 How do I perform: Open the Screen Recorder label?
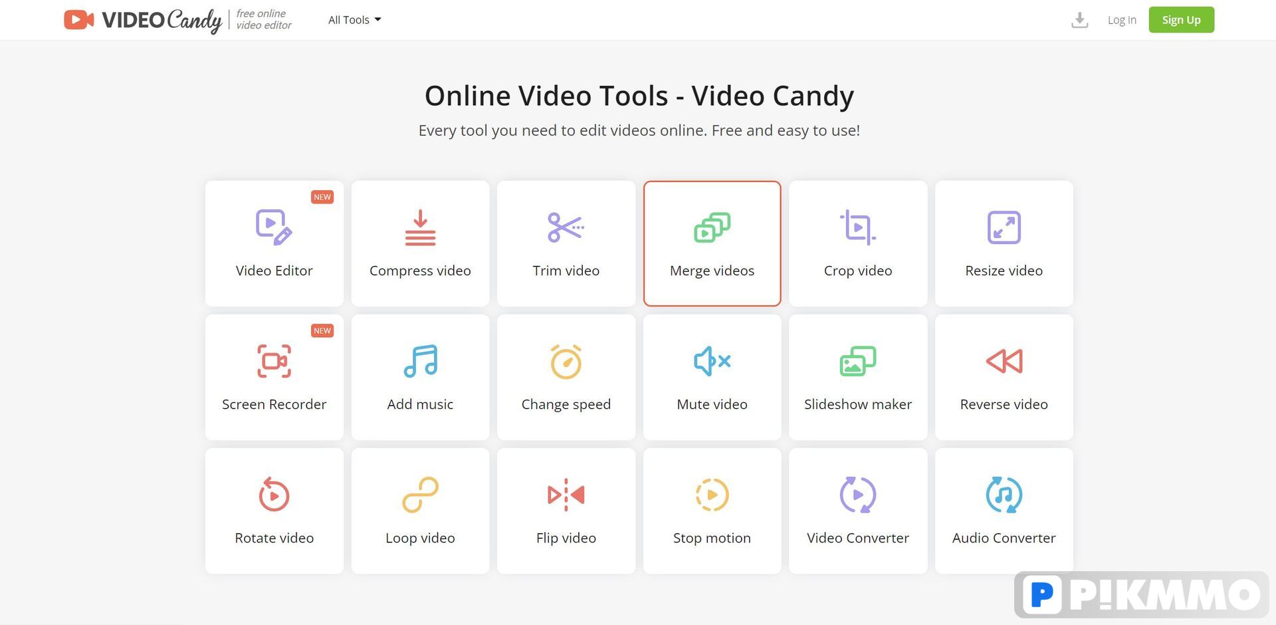pos(274,404)
